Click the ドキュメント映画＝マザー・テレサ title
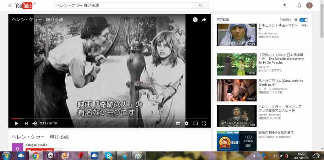This screenshot has width=324, height=160. pos(283,27)
